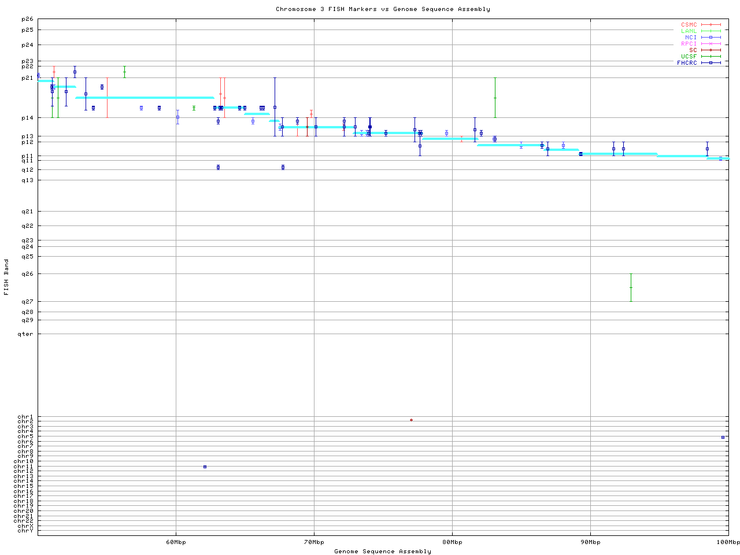Select the 90Mbp x-axis tick label

point(590,542)
